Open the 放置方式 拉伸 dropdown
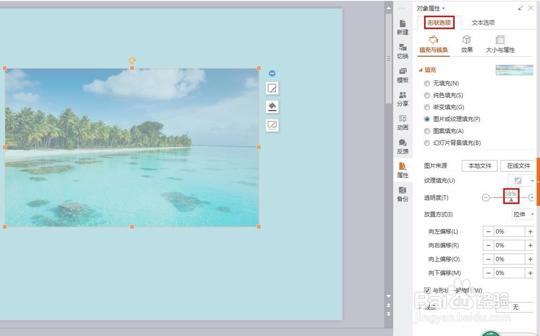Viewport: 540px width, 336px height. point(523,214)
